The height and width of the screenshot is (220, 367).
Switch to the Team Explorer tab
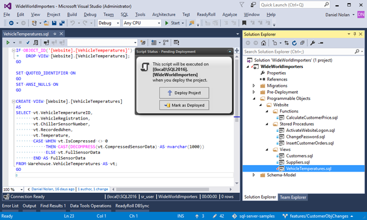[x=293, y=198]
